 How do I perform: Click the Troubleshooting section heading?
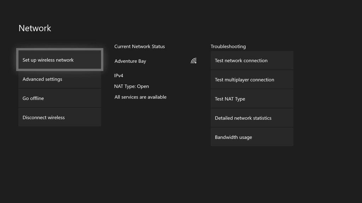(x=228, y=46)
